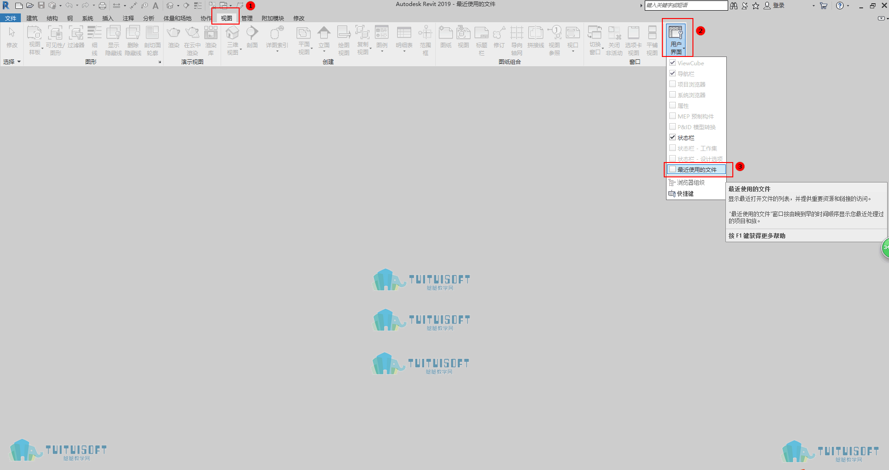The image size is (889, 470).
Task: Uncheck the 状态栏 checkbox
Action: point(673,137)
